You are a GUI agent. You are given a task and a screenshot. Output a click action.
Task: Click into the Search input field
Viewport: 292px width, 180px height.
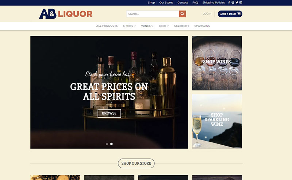pos(153,14)
